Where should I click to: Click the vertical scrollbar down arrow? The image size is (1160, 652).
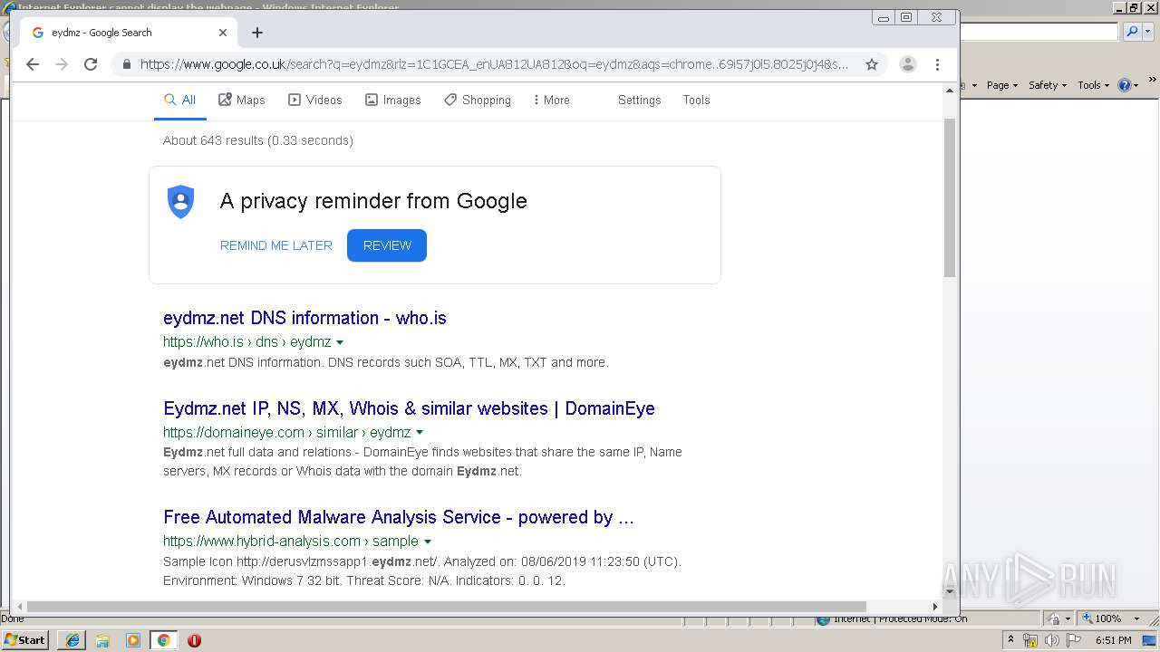pos(950,591)
